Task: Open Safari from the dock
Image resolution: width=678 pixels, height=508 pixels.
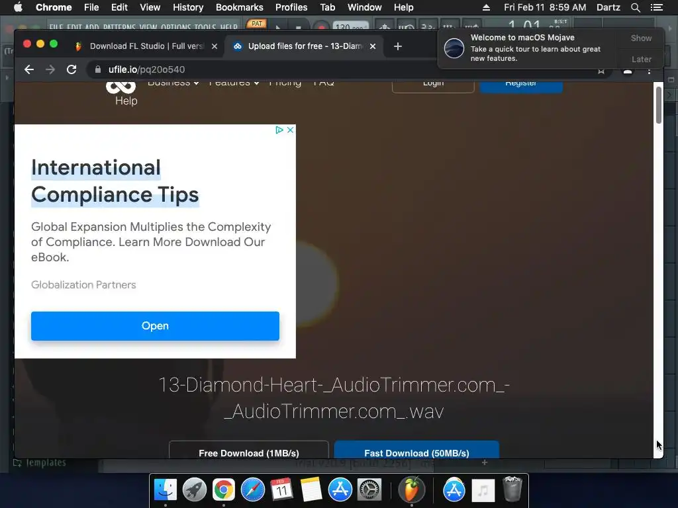Action: tap(252, 490)
